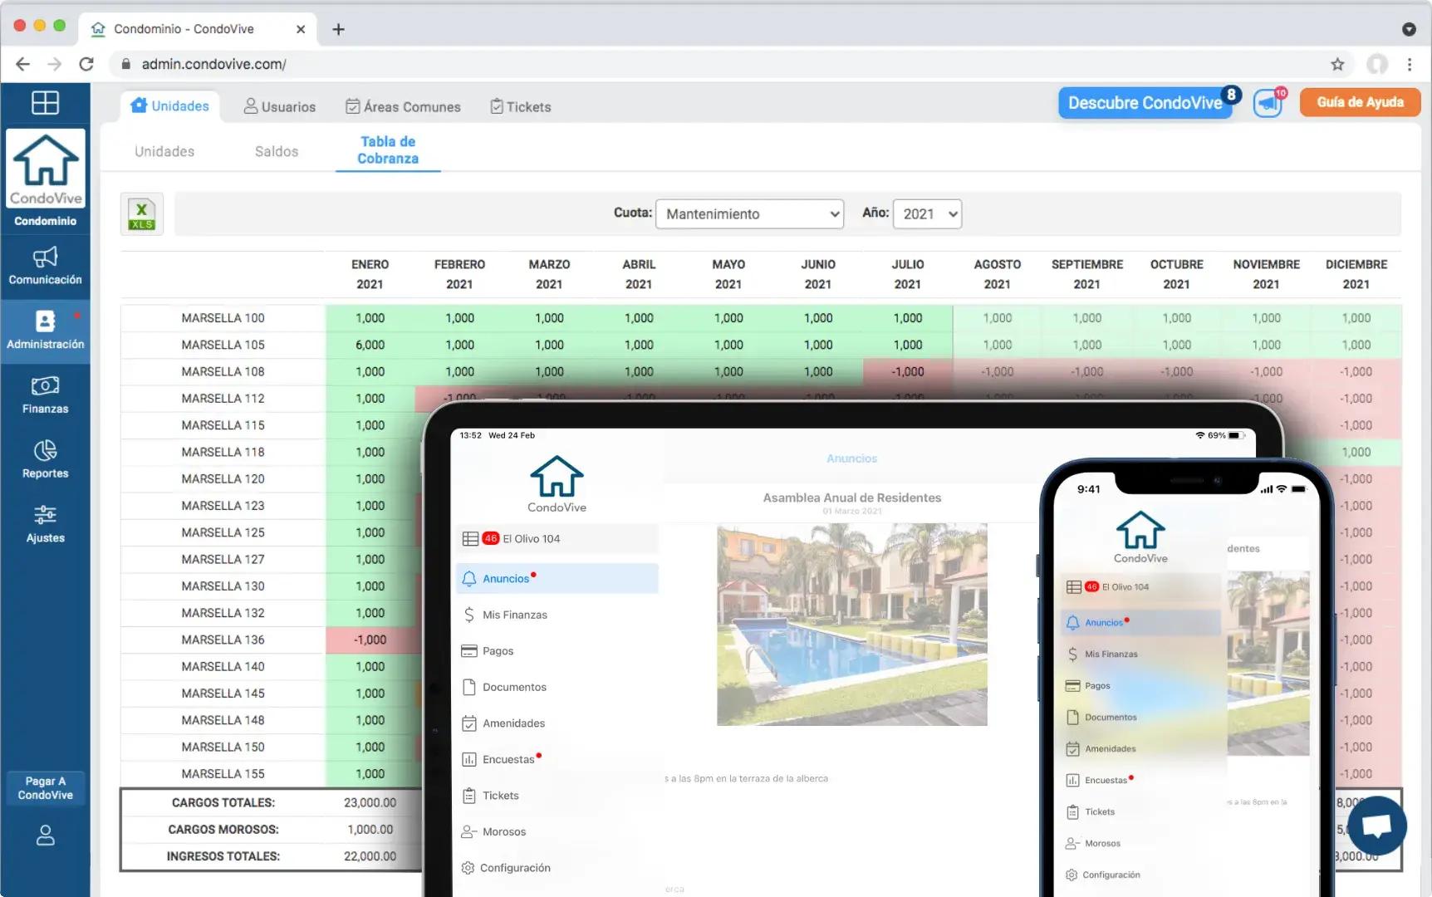Screen dimensions: 1432x897
Task: Select Anuncios bell in tablet menu
Action: pyautogui.click(x=557, y=578)
